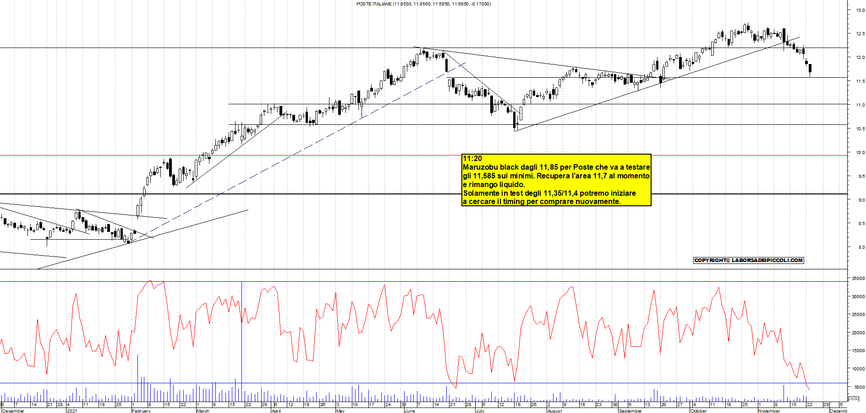Image resolution: width=866 pixels, height=413 pixels.
Task: Click the May month label
Action: 340,411
